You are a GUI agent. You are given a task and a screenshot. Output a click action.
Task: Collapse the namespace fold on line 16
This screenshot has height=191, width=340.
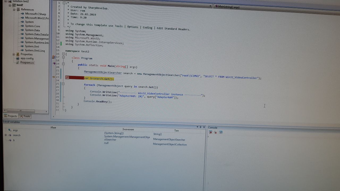63,54
